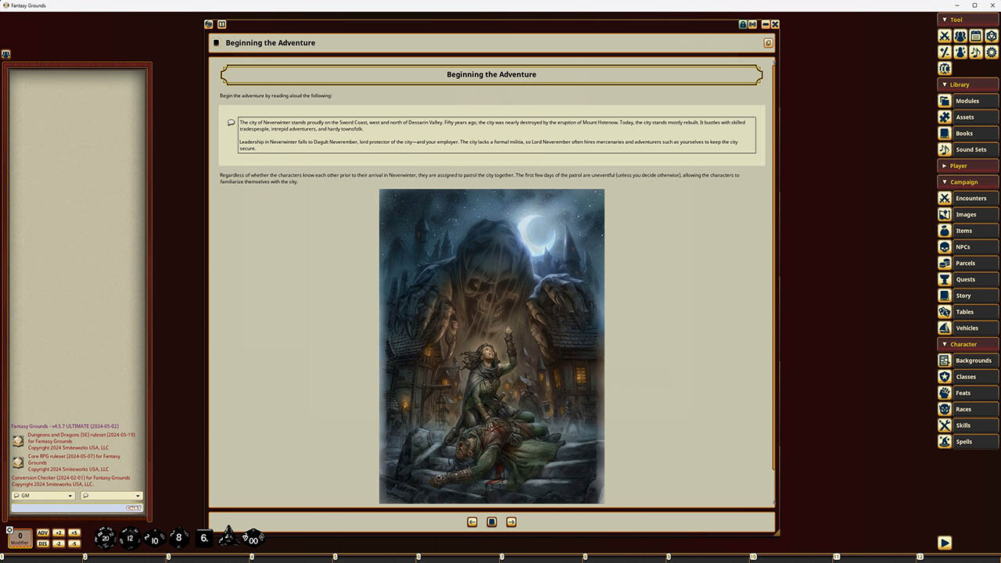Click the d20 die
The image size is (1001, 563).
point(106,537)
